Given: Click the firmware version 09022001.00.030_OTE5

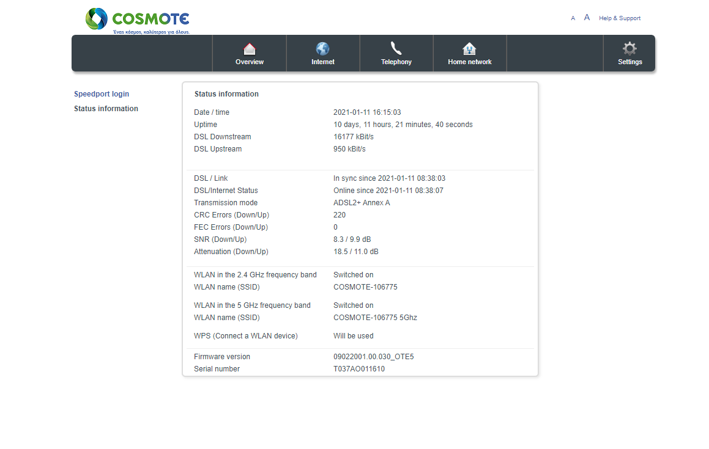Looking at the screenshot, I should [x=374, y=357].
